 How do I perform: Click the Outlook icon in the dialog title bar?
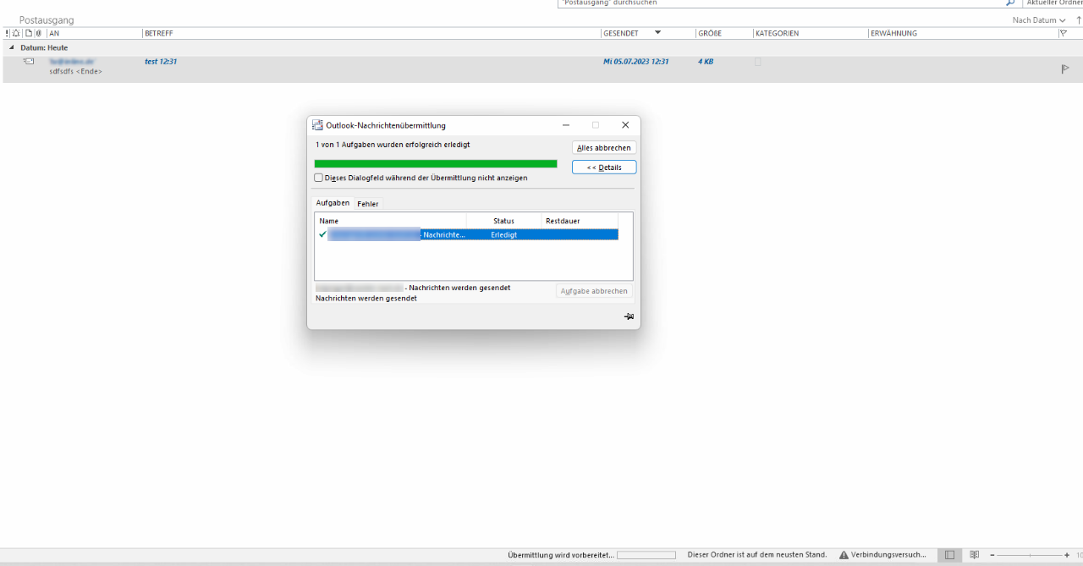(x=317, y=125)
